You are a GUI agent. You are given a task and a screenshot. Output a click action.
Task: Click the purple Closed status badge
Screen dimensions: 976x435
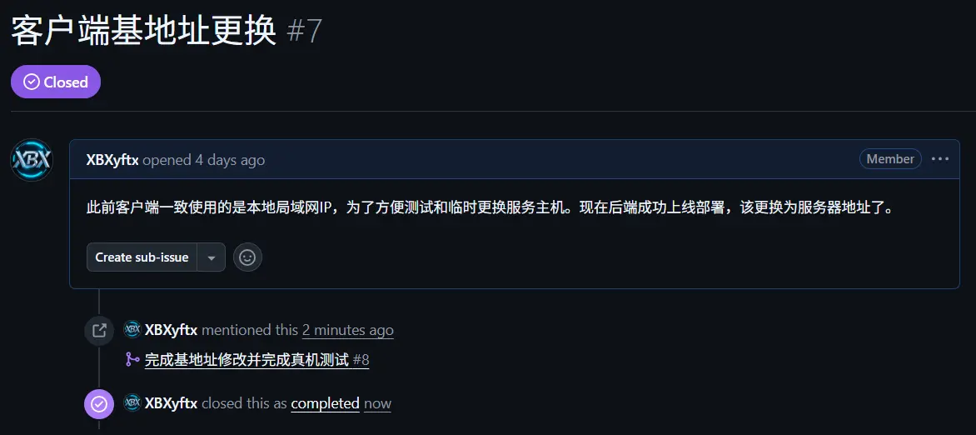tap(56, 82)
